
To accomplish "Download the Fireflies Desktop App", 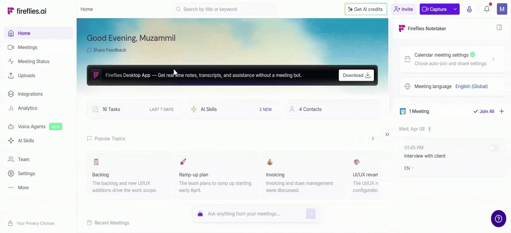I will [x=356, y=75].
